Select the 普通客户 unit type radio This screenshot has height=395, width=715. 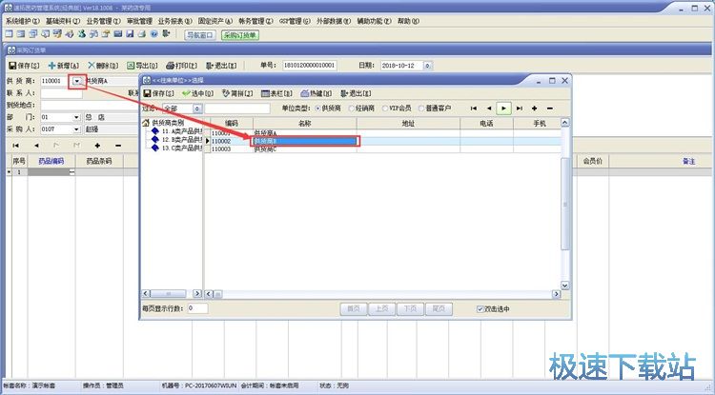click(421, 109)
